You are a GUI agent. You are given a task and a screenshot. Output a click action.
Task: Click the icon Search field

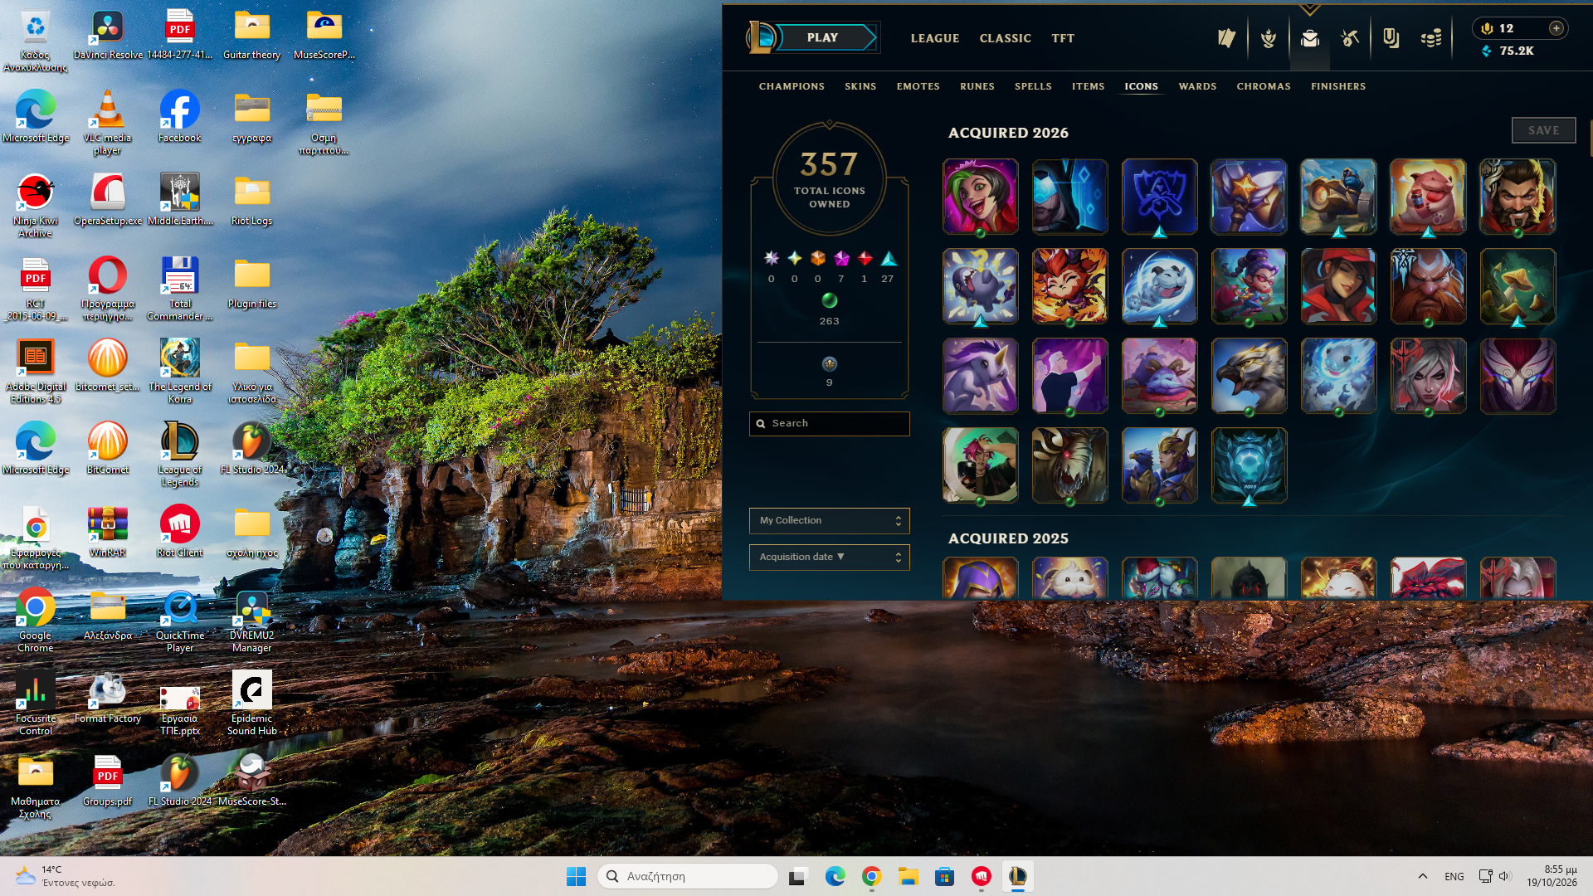click(x=829, y=423)
